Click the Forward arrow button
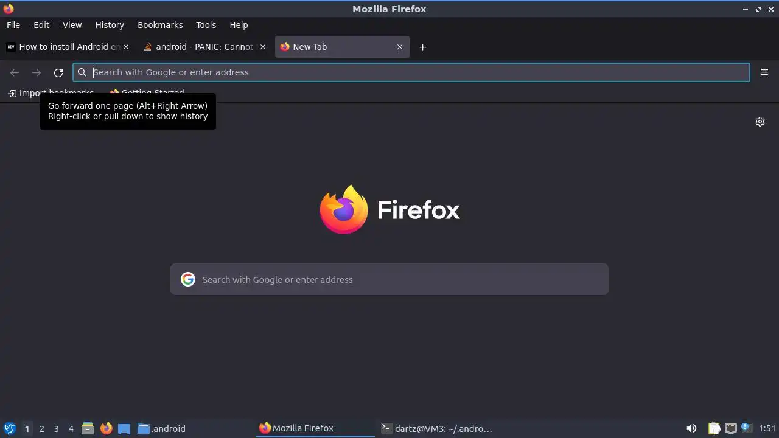779x438 pixels. (37, 72)
